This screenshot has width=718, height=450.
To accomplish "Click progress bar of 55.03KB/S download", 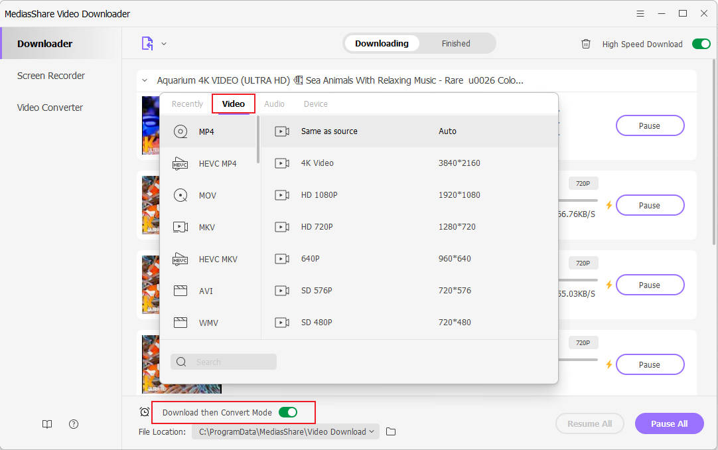I will point(578,280).
